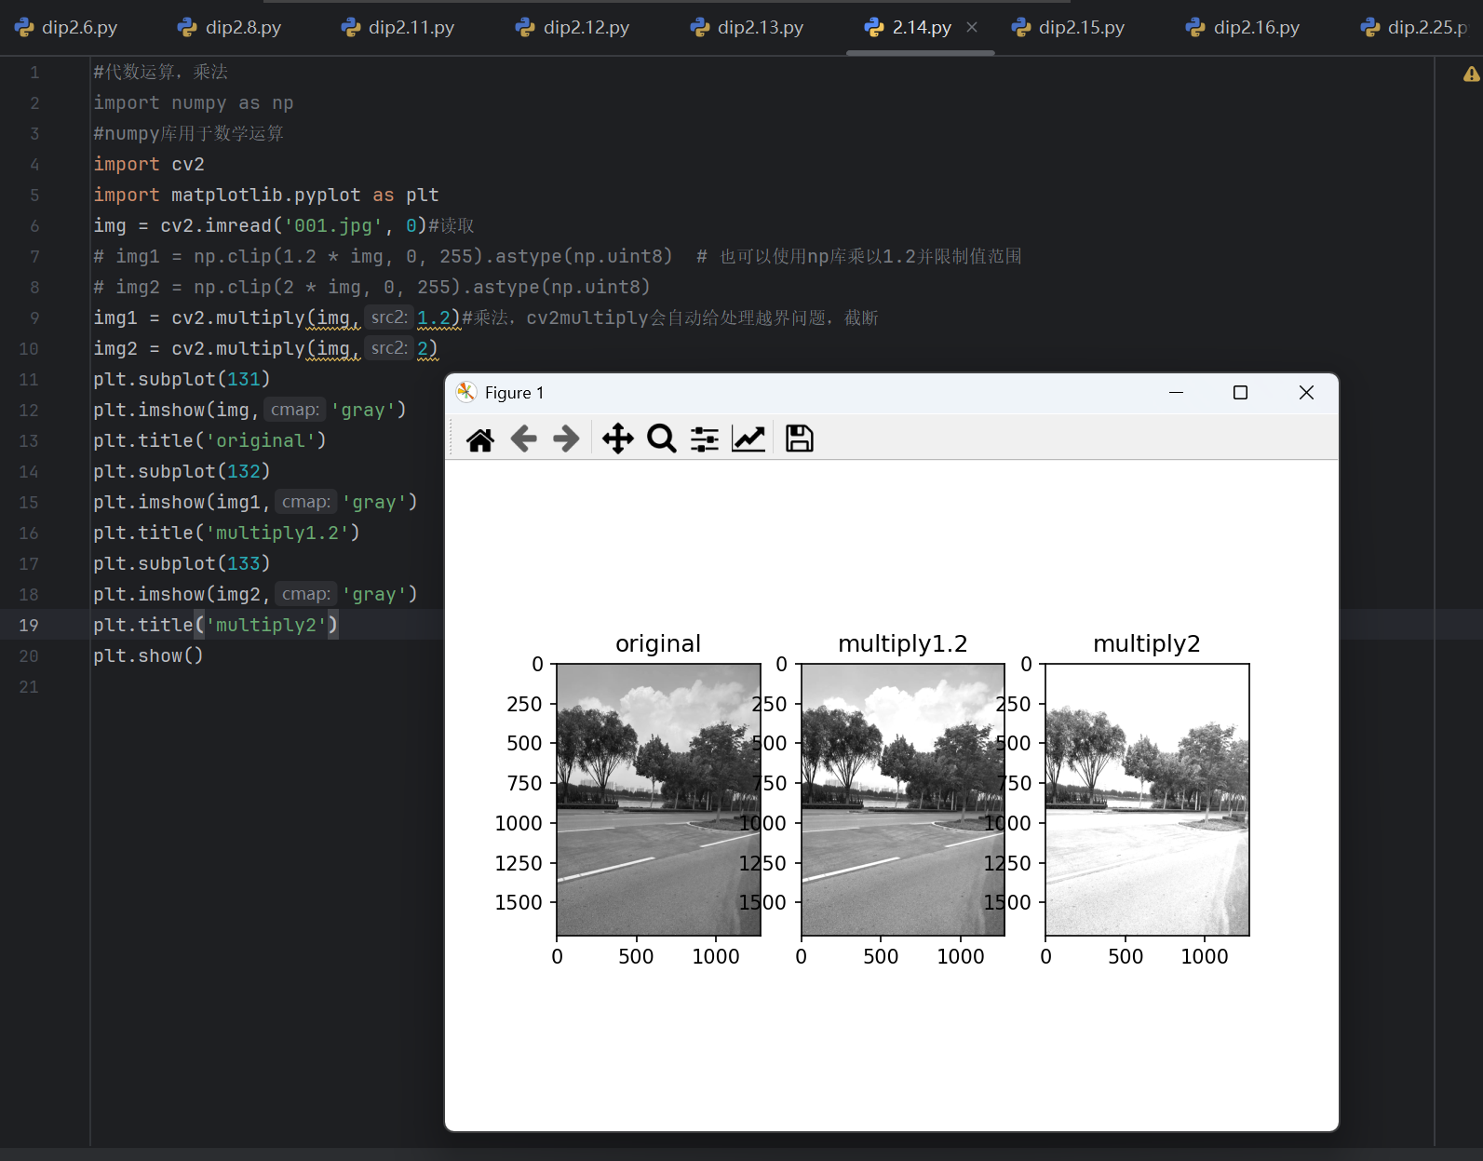Switch to the dip2.8.py tab
Image resolution: width=1483 pixels, height=1161 pixels.
[x=229, y=28]
